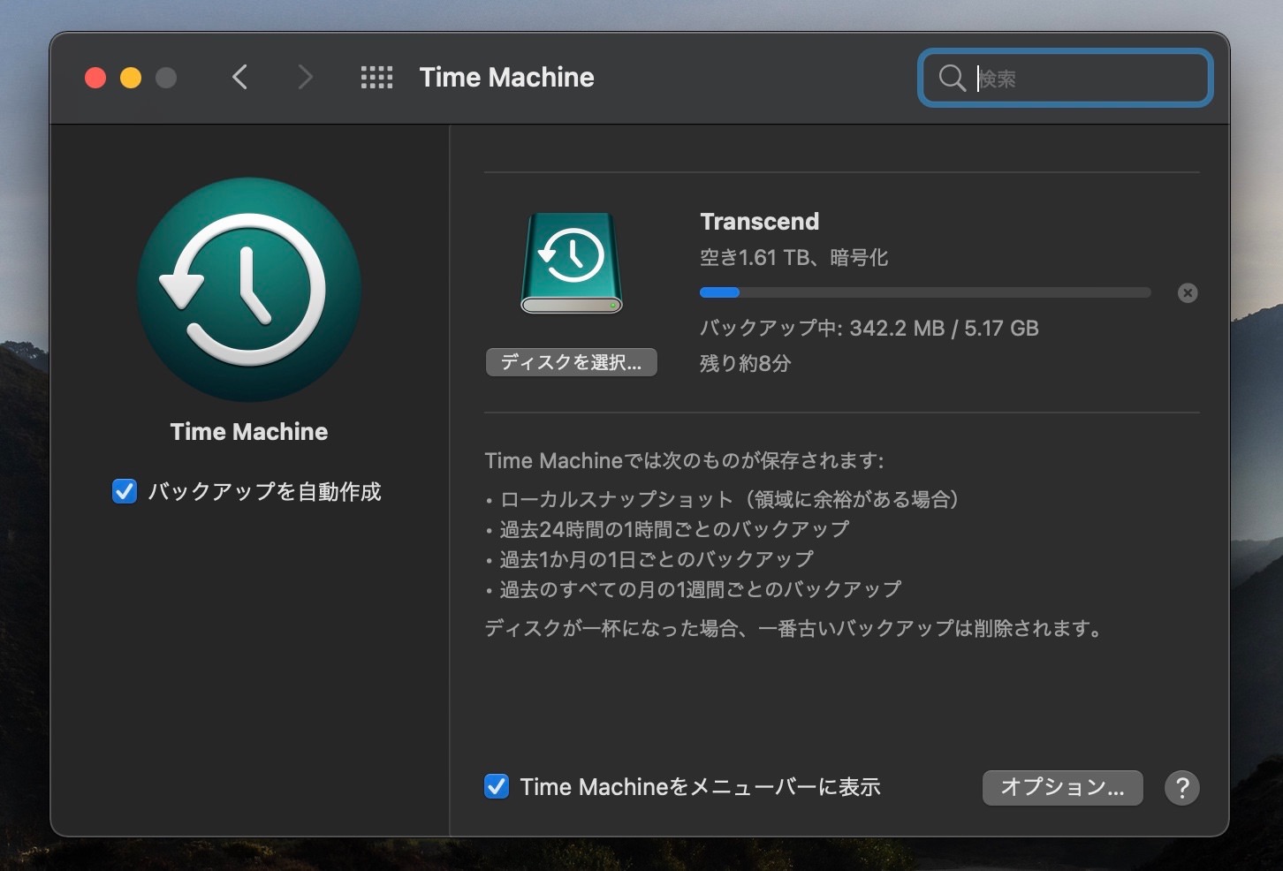The height and width of the screenshot is (871, 1283).
Task: Click the magnifying glass search icon
Action: tap(952, 78)
